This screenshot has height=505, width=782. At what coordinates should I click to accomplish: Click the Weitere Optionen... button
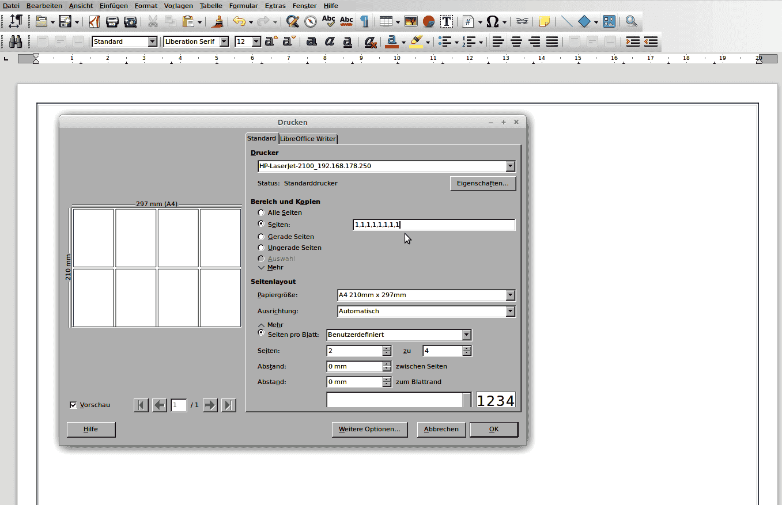(x=369, y=429)
